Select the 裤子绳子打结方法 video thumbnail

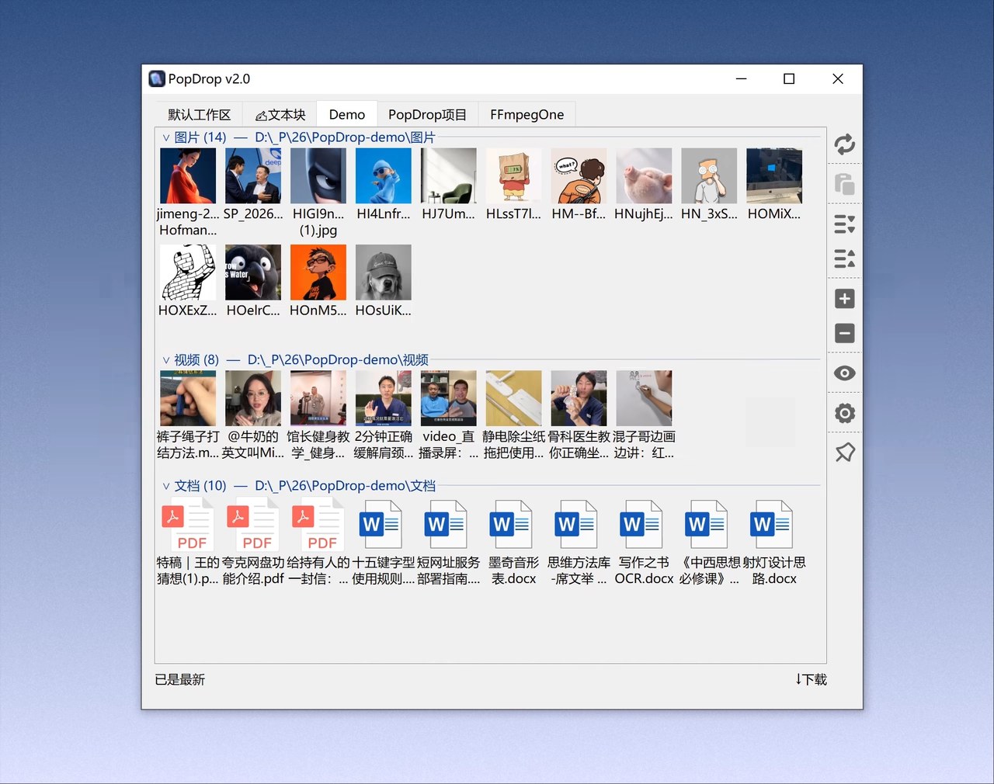pyautogui.click(x=188, y=398)
